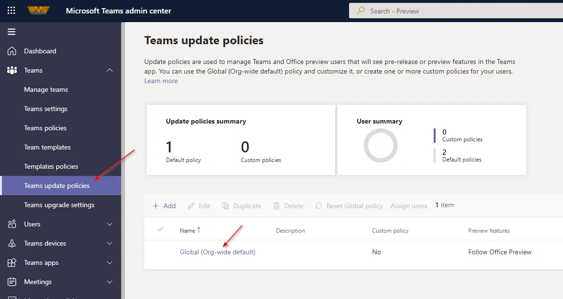
Task: Click the Teams group icon in sidebar
Action: click(12, 70)
